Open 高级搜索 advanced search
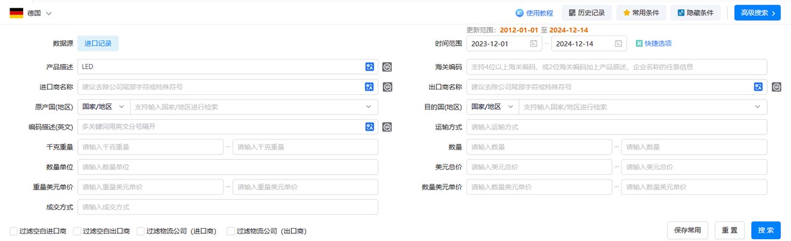 pyautogui.click(x=757, y=13)
